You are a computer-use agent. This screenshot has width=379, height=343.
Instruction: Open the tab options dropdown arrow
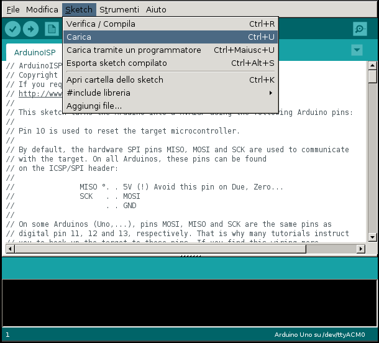pos(357,50)
